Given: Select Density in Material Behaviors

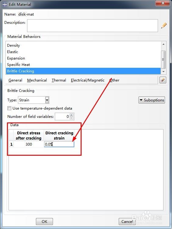Looking at the screenshot, I should pyautogui.click(x=83, y=45).
